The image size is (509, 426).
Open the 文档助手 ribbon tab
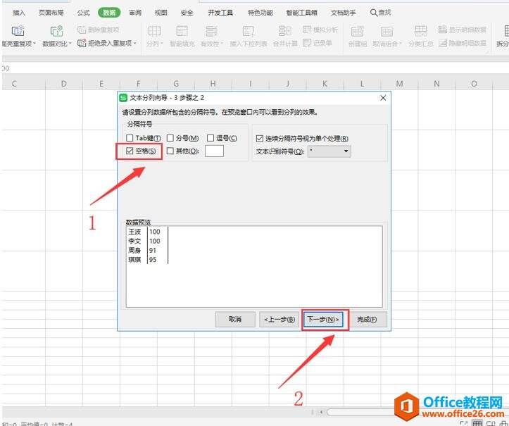tap(343, 13)
